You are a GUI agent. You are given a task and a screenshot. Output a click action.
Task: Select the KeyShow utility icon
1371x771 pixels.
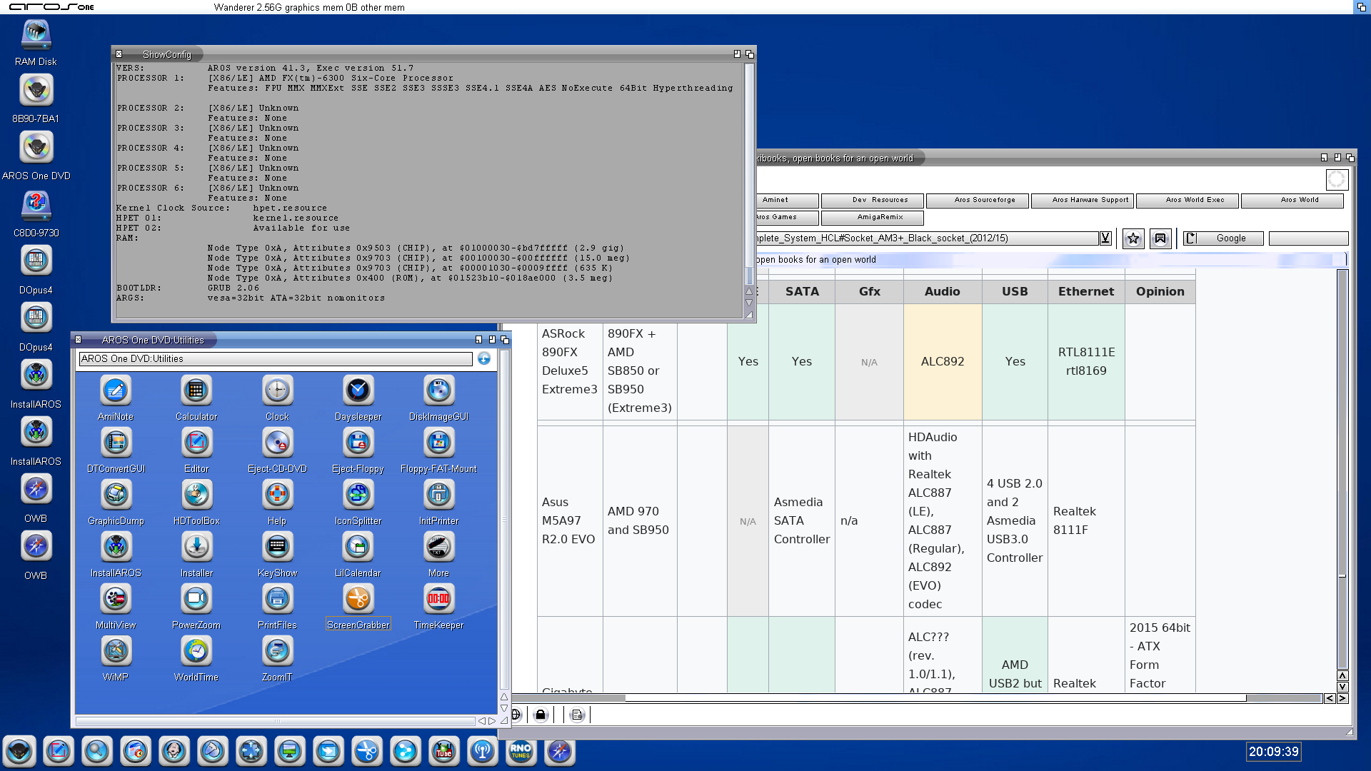click(x=277, y=547)
